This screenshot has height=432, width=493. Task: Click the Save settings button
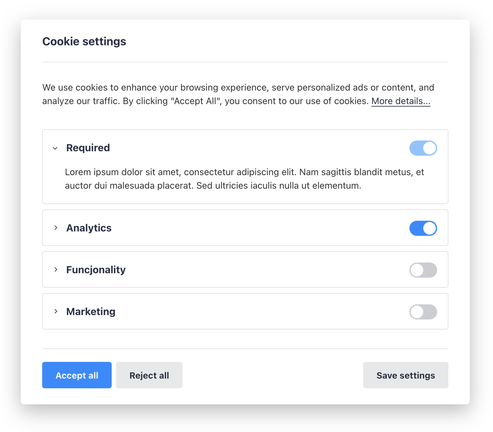pyautogui.click(x=405, y=375)
